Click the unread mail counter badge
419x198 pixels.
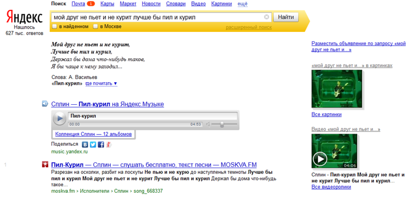click(x=91, y=4)
